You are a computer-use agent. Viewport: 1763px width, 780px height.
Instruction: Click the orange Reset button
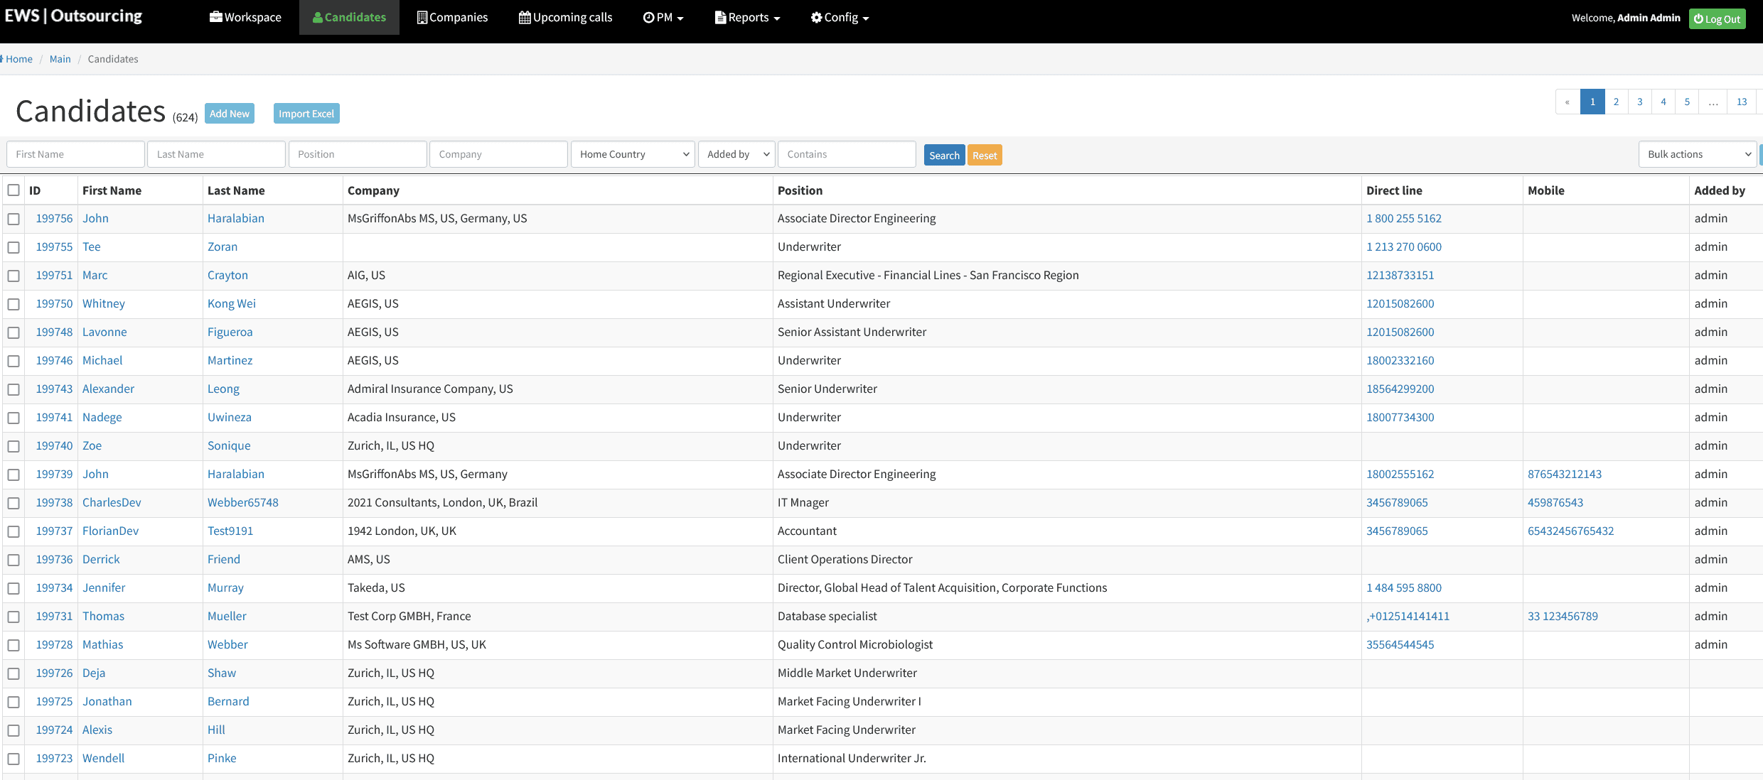tap(985, 155)
